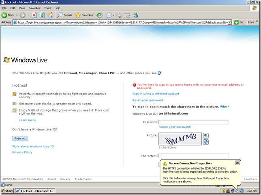Click the Firewall Client tray icon under the balloon
The height and width of the screenshot is (195, 261).
pos(237,191)
